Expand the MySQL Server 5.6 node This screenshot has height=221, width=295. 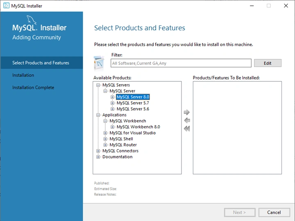pyautogui.click(x=112, y=109)
